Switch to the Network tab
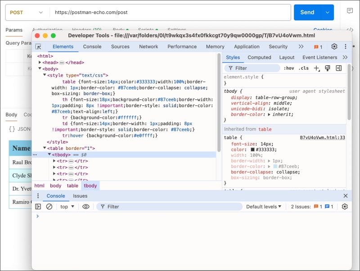This screenshot has width=360, height=271. tap(148, 46)
